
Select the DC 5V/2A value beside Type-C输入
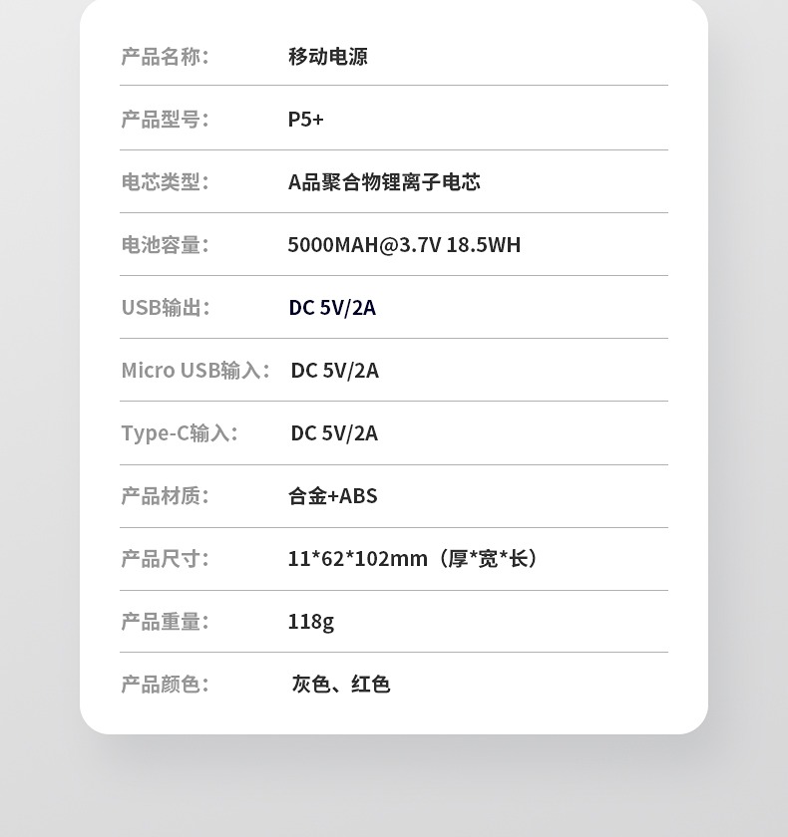pos(334,433)
